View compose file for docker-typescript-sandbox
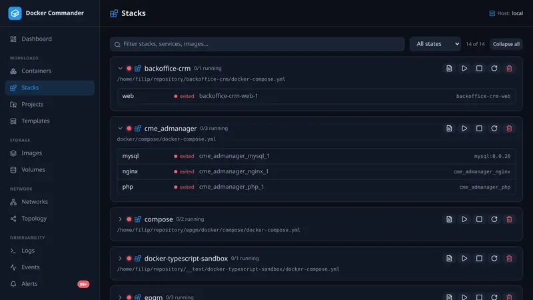533x300 pixels. pos(449,259)
